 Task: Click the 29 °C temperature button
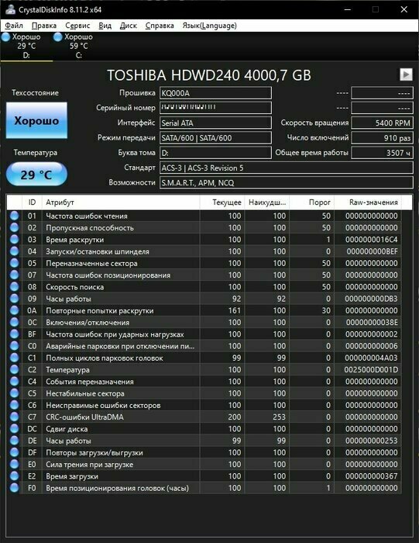tap(36, 175)
